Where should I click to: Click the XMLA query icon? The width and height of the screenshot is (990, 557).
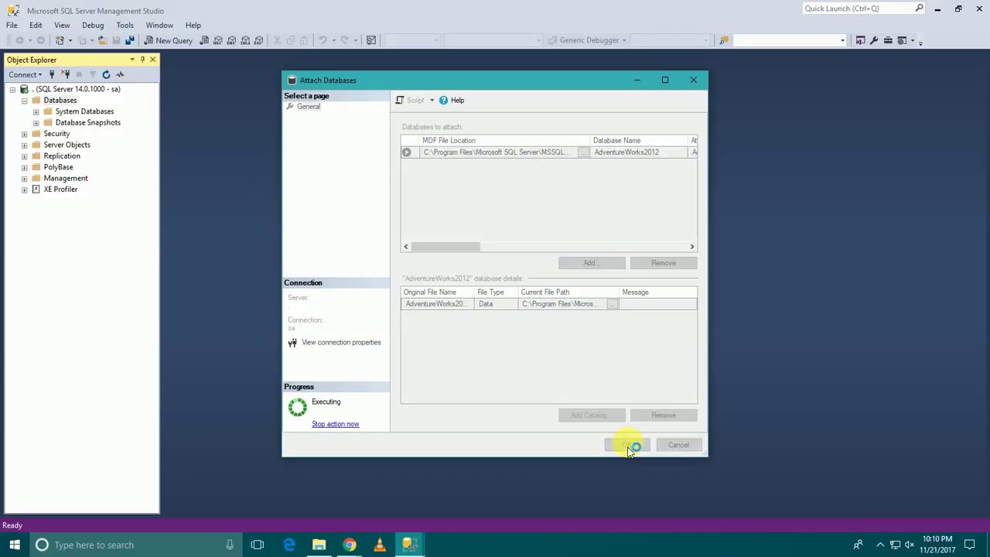[x=245, y=40]
